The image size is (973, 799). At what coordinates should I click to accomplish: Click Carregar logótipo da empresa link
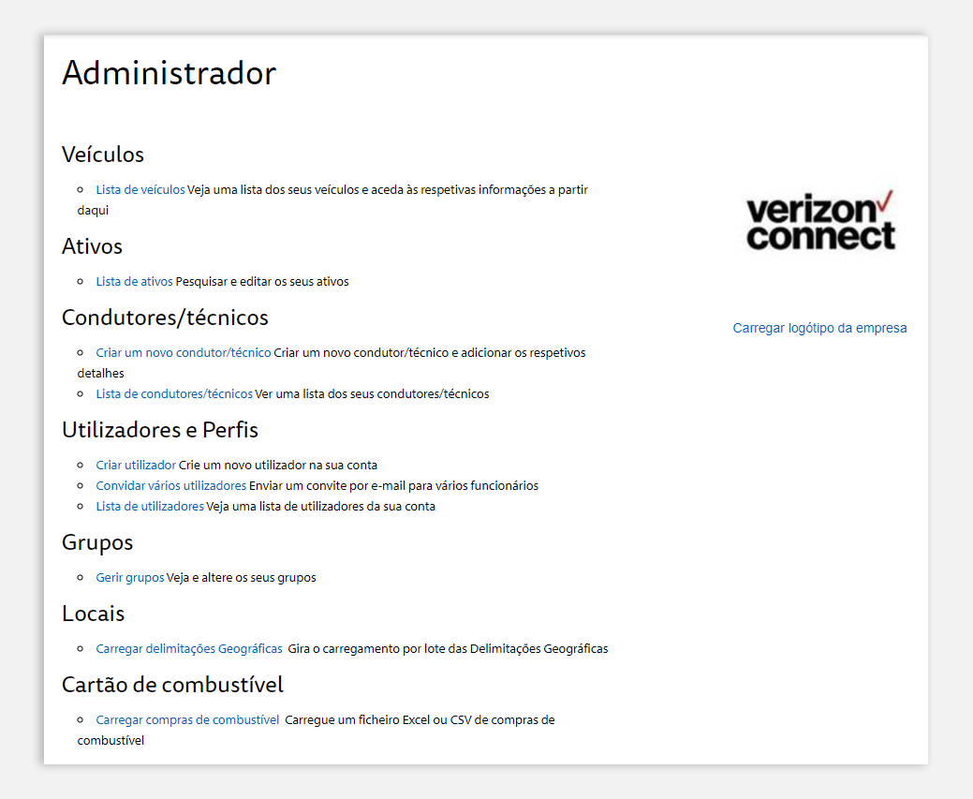pyautogui.click(x=819, y=328)
